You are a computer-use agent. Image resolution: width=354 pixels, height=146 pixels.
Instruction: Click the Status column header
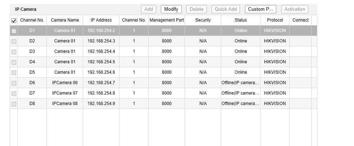[241, 20]
